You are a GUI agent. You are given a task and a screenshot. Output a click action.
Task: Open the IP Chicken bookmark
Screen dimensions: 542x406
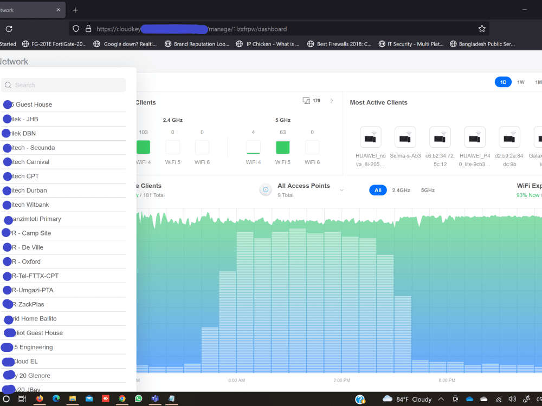(268, 44)
